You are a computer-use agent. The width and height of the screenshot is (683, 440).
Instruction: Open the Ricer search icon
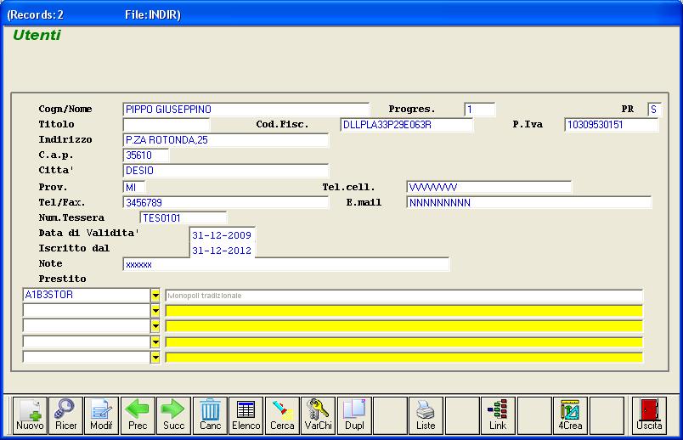(x=65, y=415)
